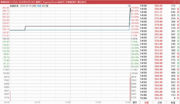Select tick row 282.00 volume 724

coord(160,28)
